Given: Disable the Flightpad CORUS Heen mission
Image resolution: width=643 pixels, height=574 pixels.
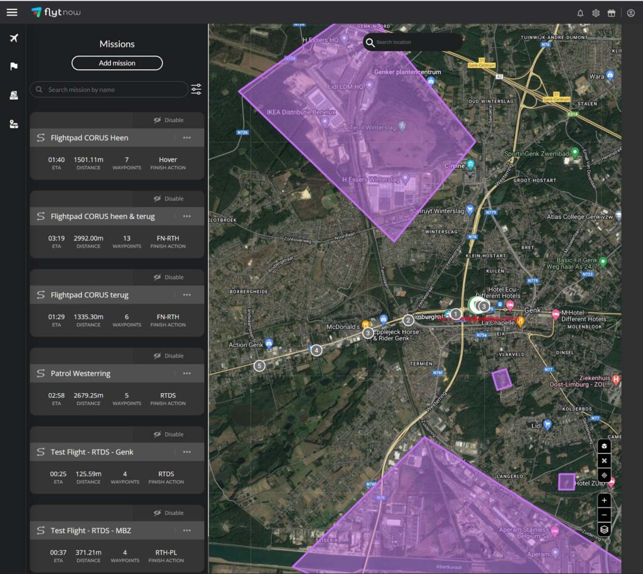Looking at the screenshot, I should click(x=170, y=119).
